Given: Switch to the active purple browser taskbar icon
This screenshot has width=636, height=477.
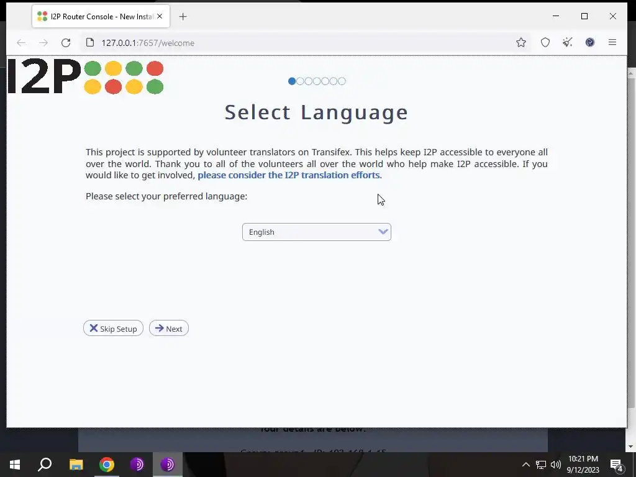Looking at the screenshot, I should pyautogui.click(x=168, y=465).
